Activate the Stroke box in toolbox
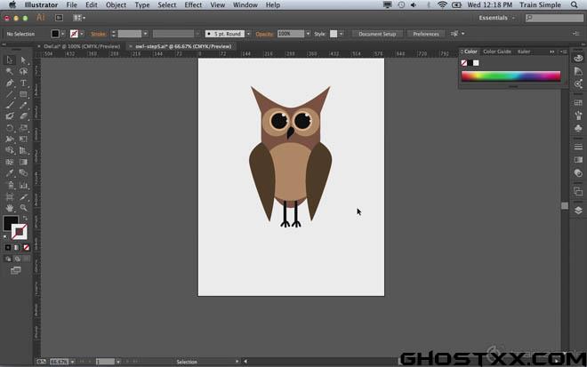 19,232
